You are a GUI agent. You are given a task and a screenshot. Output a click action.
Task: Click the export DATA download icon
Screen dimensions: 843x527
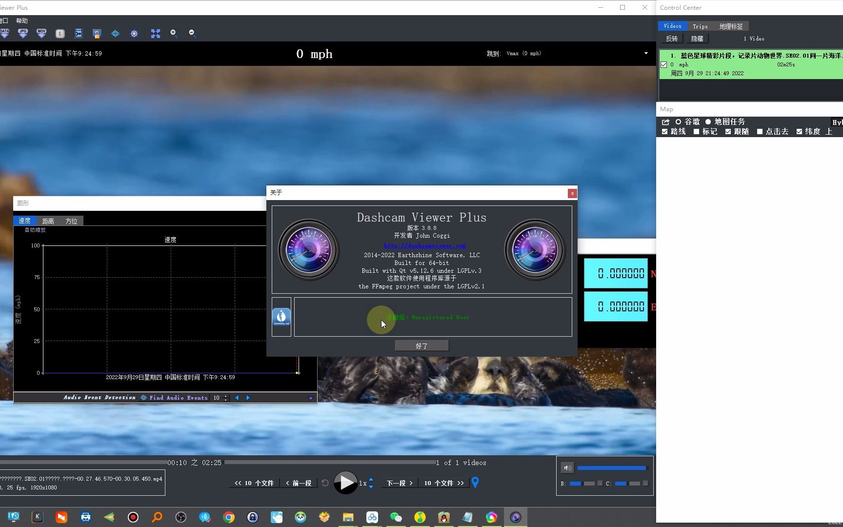click(x=5, y=33)
